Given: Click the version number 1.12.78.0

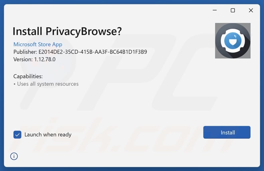Looking at the screenshot, I should [44, 59].
